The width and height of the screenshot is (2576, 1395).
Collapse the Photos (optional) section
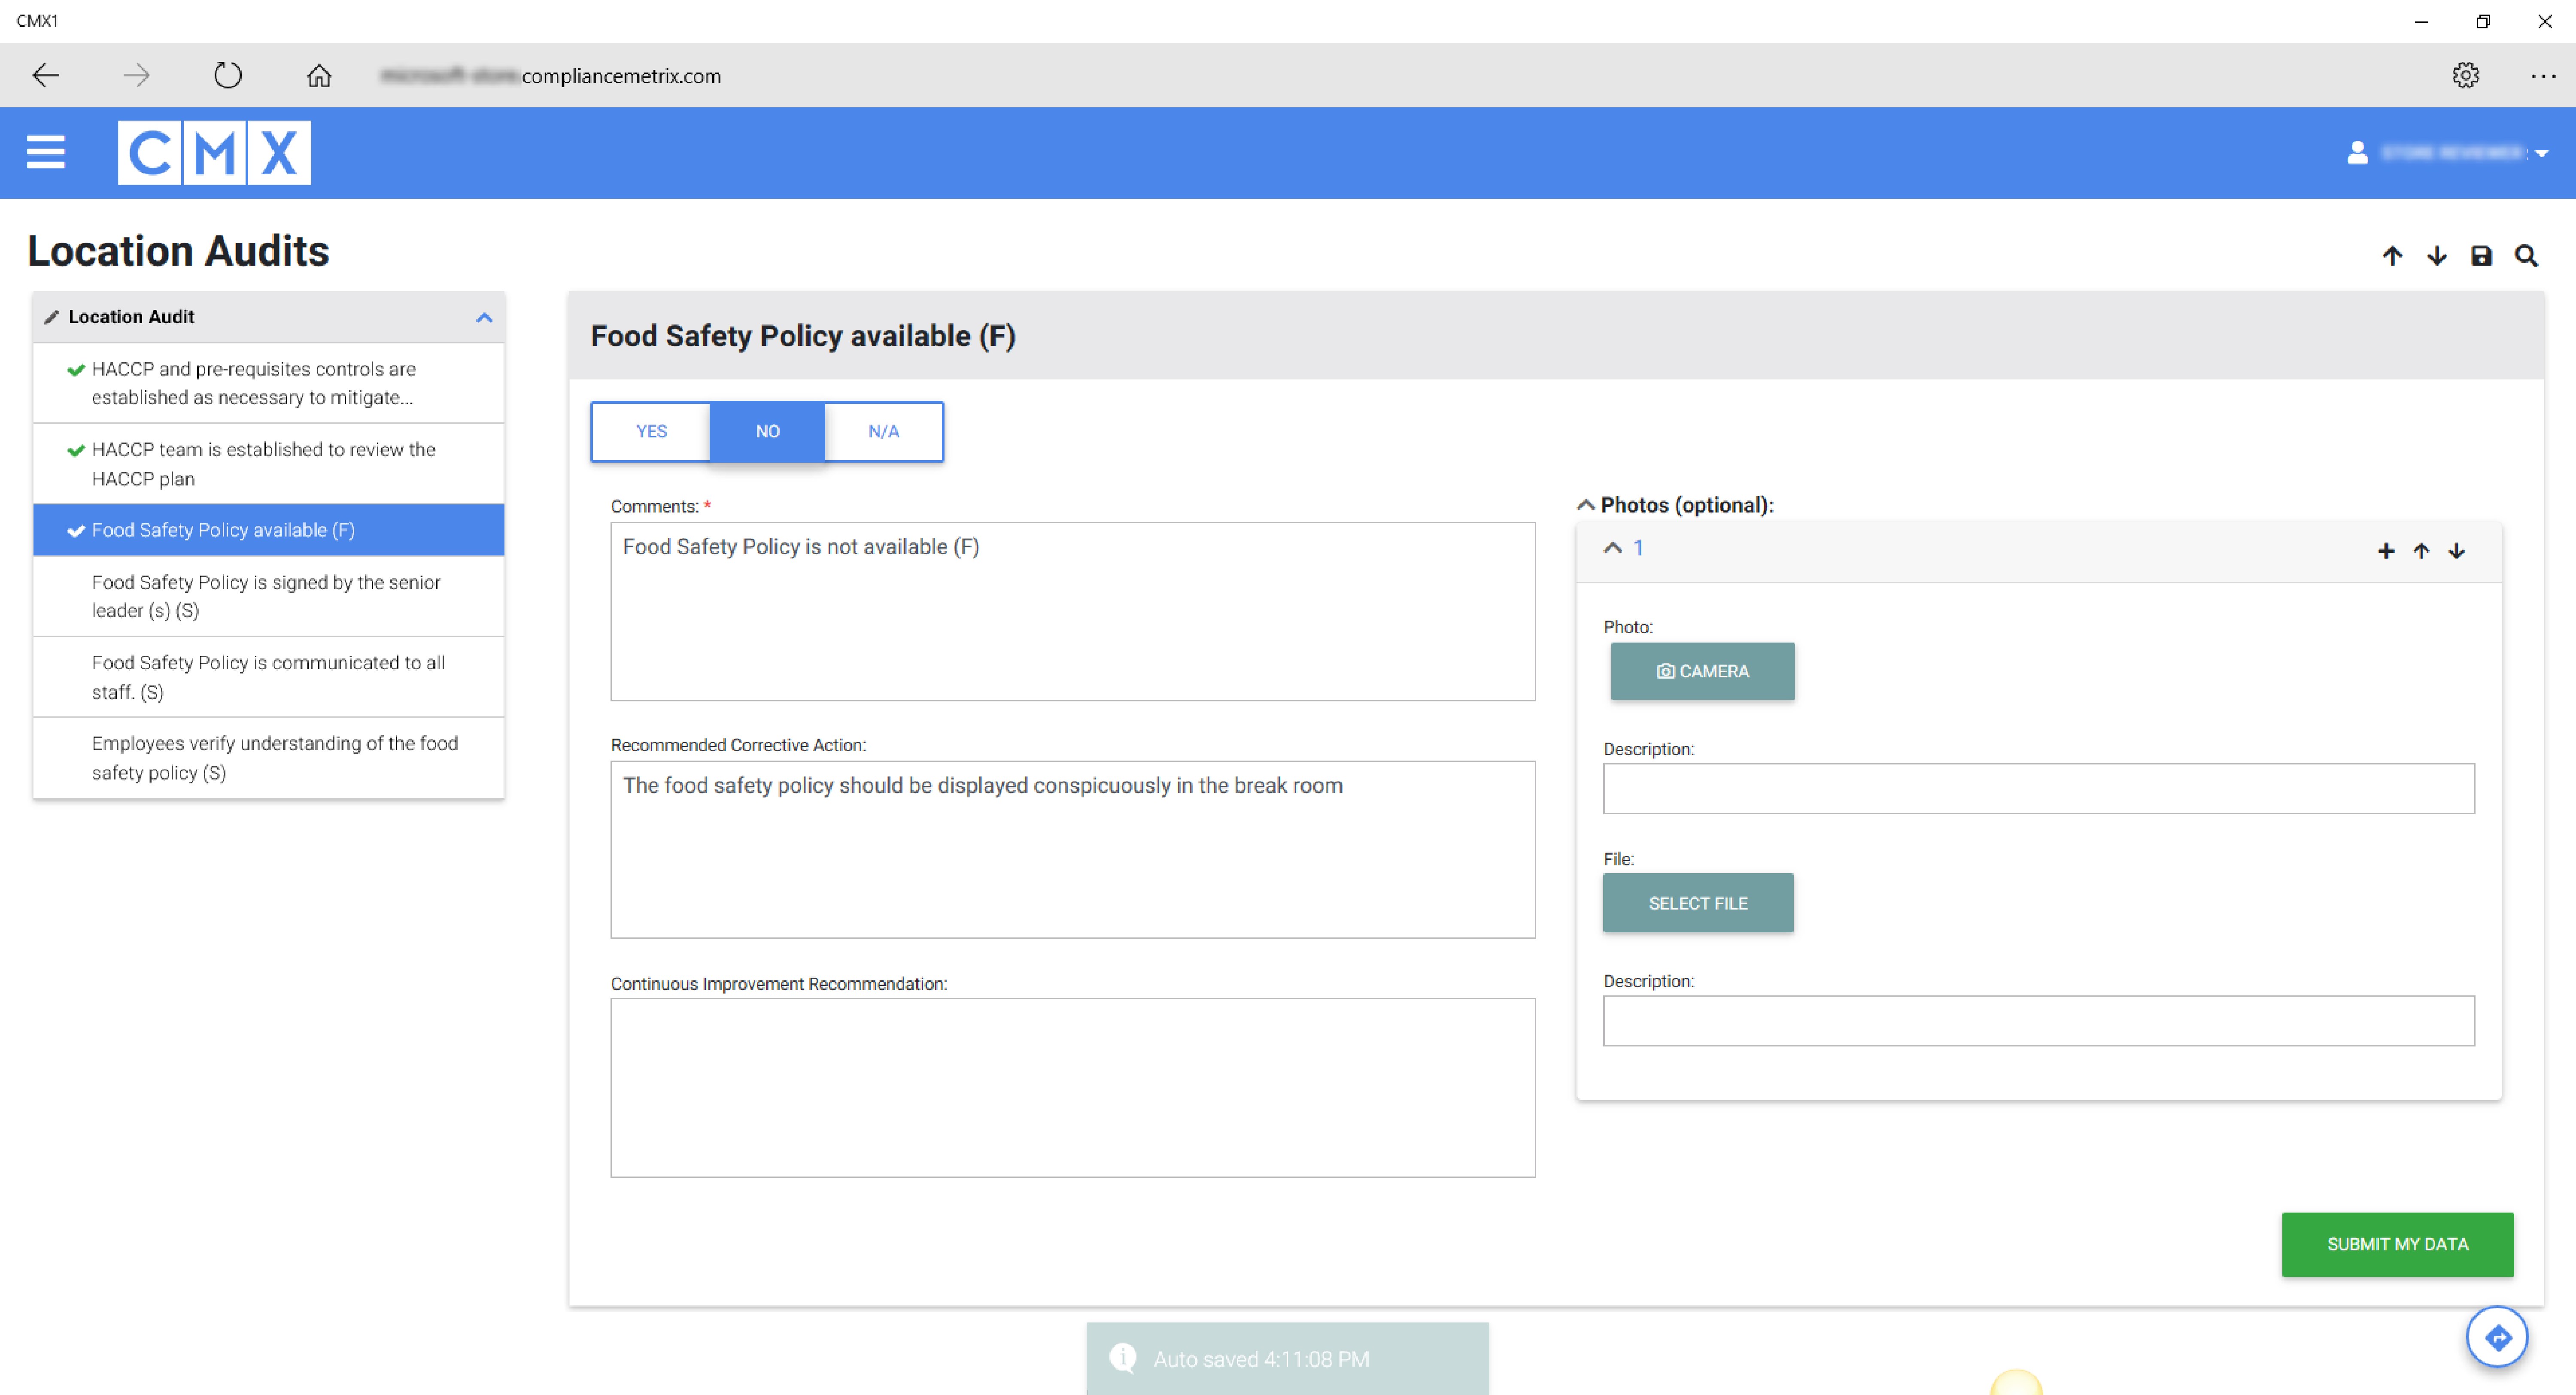1585,505
